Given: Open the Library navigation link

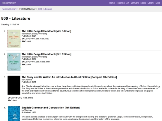Looking at the screenshot, I should [151, 3].
